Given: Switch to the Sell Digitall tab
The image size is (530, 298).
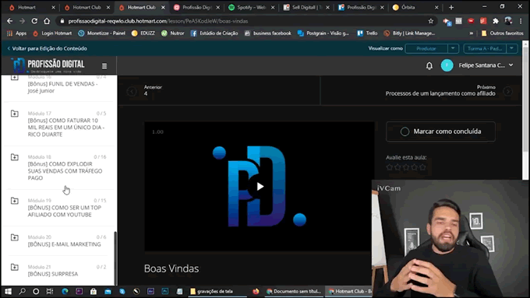Looking at the screenshot, I should (306, 7).
